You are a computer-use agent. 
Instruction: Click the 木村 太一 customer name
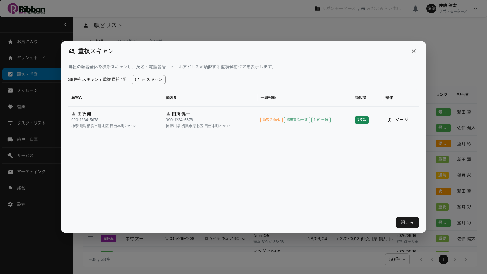coord(135,239)
